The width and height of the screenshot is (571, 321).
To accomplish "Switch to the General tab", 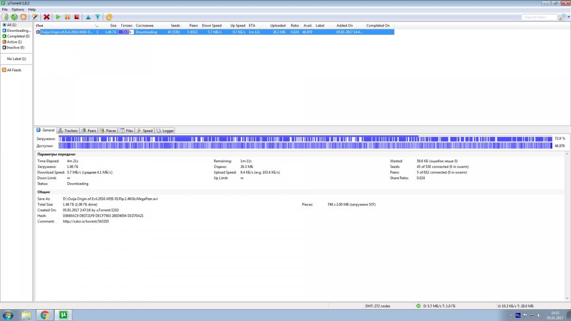I will (x=45, y=130).
